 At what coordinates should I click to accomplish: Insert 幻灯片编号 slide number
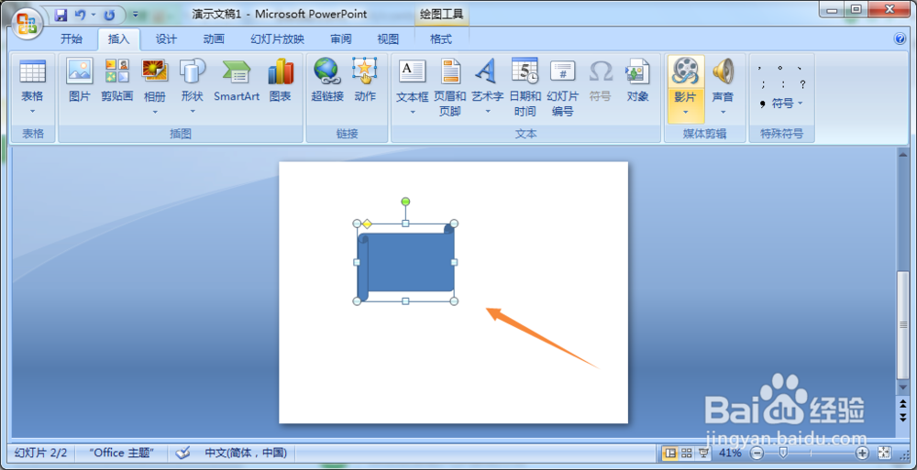pos(563,86)
